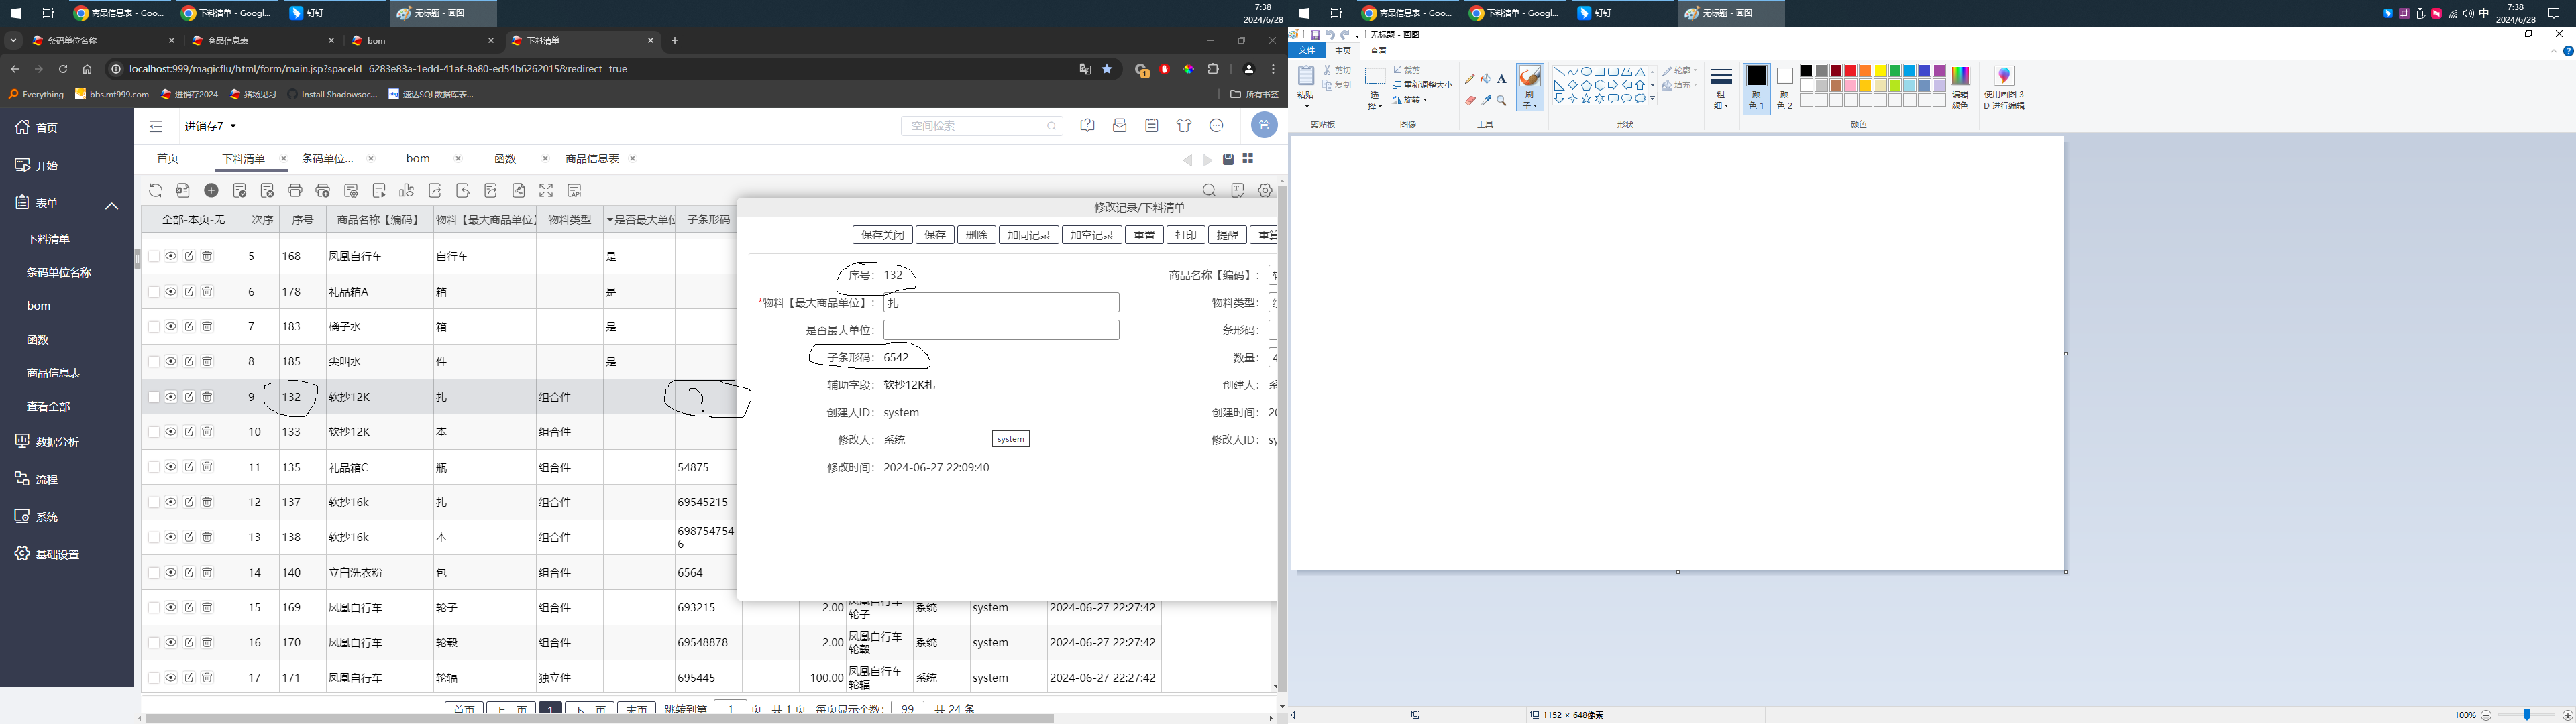This screenshot has width=2576, height=724.
Task: Open the 粗细 line size dropdown in Paint
Action: [x=1721, y=100]
